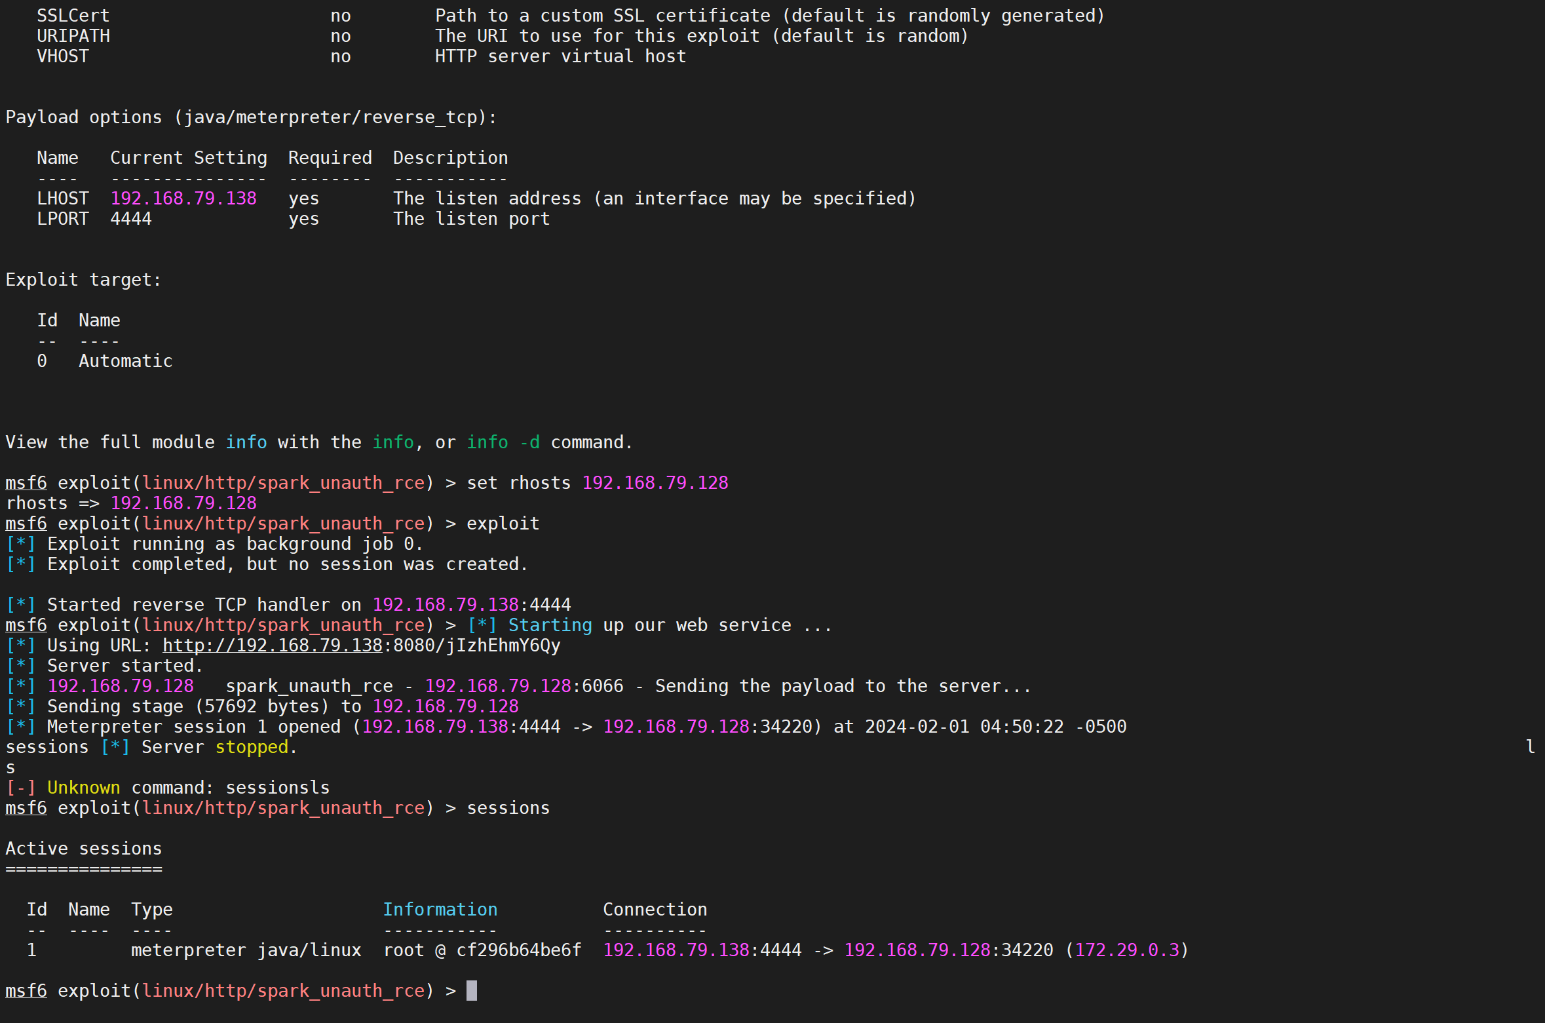The image size is (1545, 1023).
Task: Click the red [-] error marker
Action: point(20,788)
